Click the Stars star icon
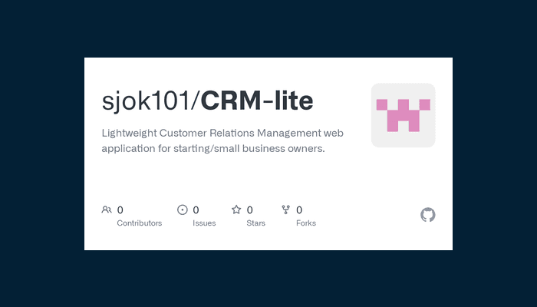The image size is (537, 307). click(236, 210)
